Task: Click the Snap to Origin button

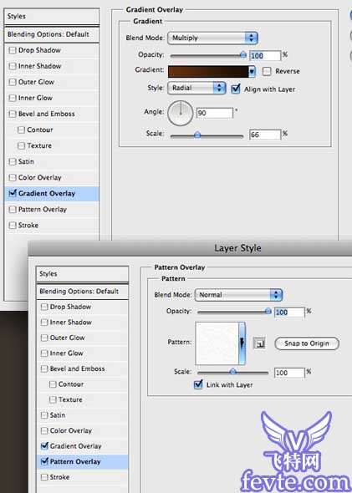Action: point(307,343)
